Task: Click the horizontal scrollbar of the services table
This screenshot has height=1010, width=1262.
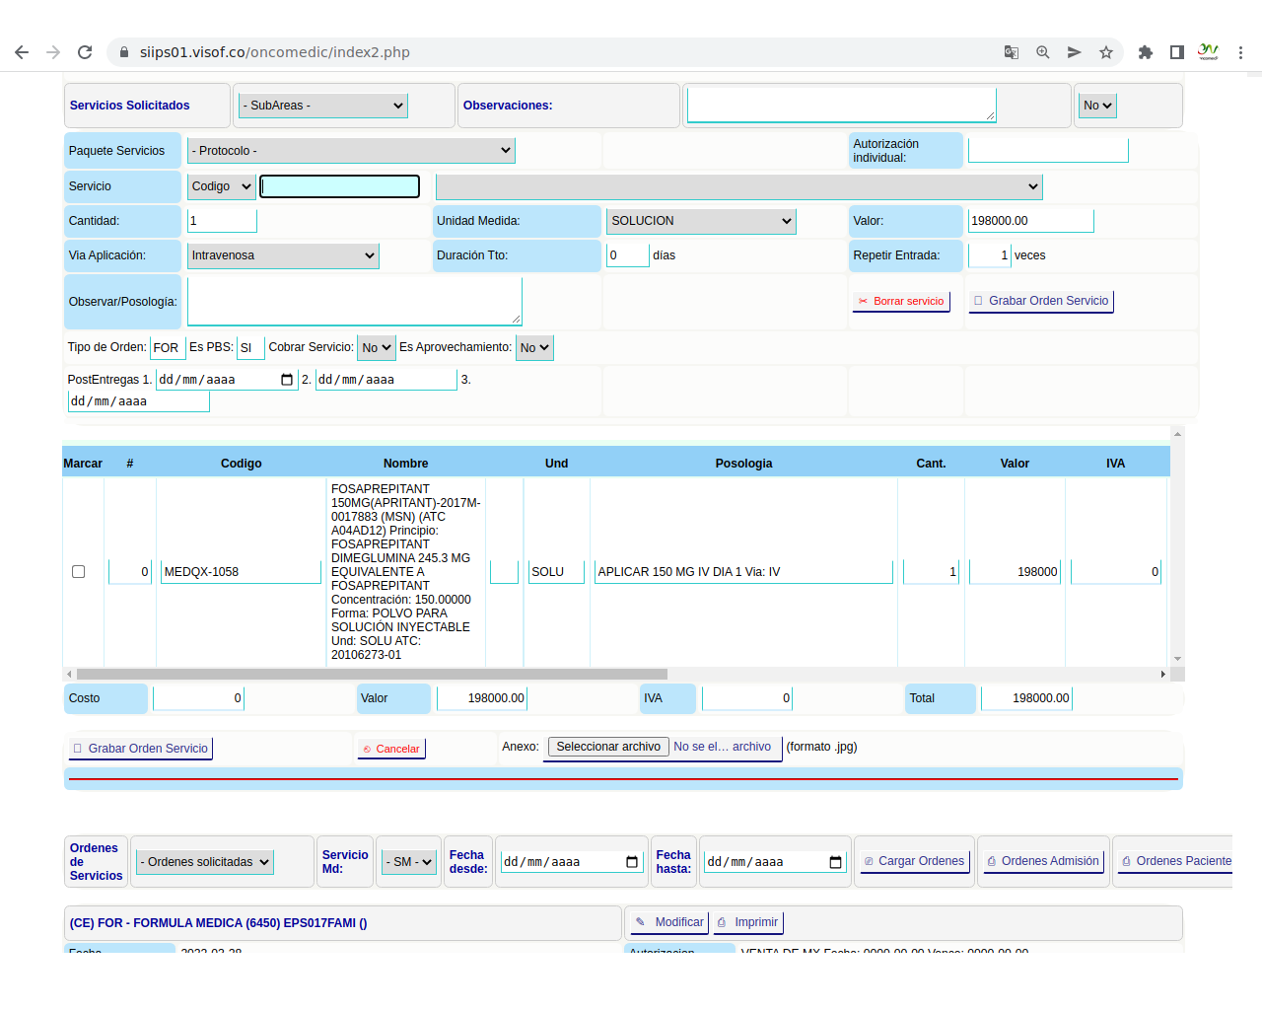Action: [372, 675]
